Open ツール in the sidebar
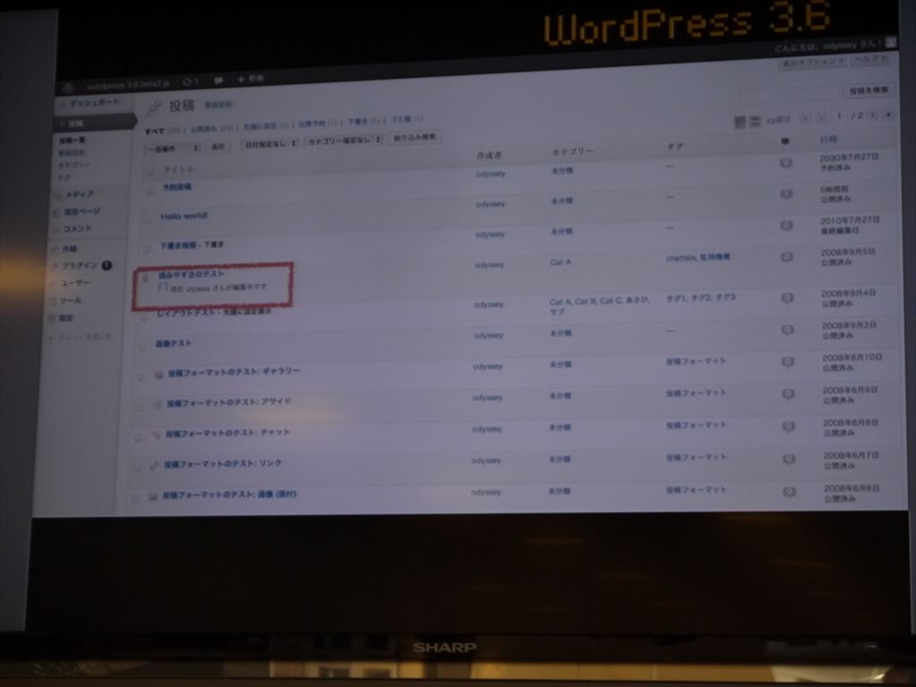The width and height of the screenshot is (916, 687). click(71, 301)
